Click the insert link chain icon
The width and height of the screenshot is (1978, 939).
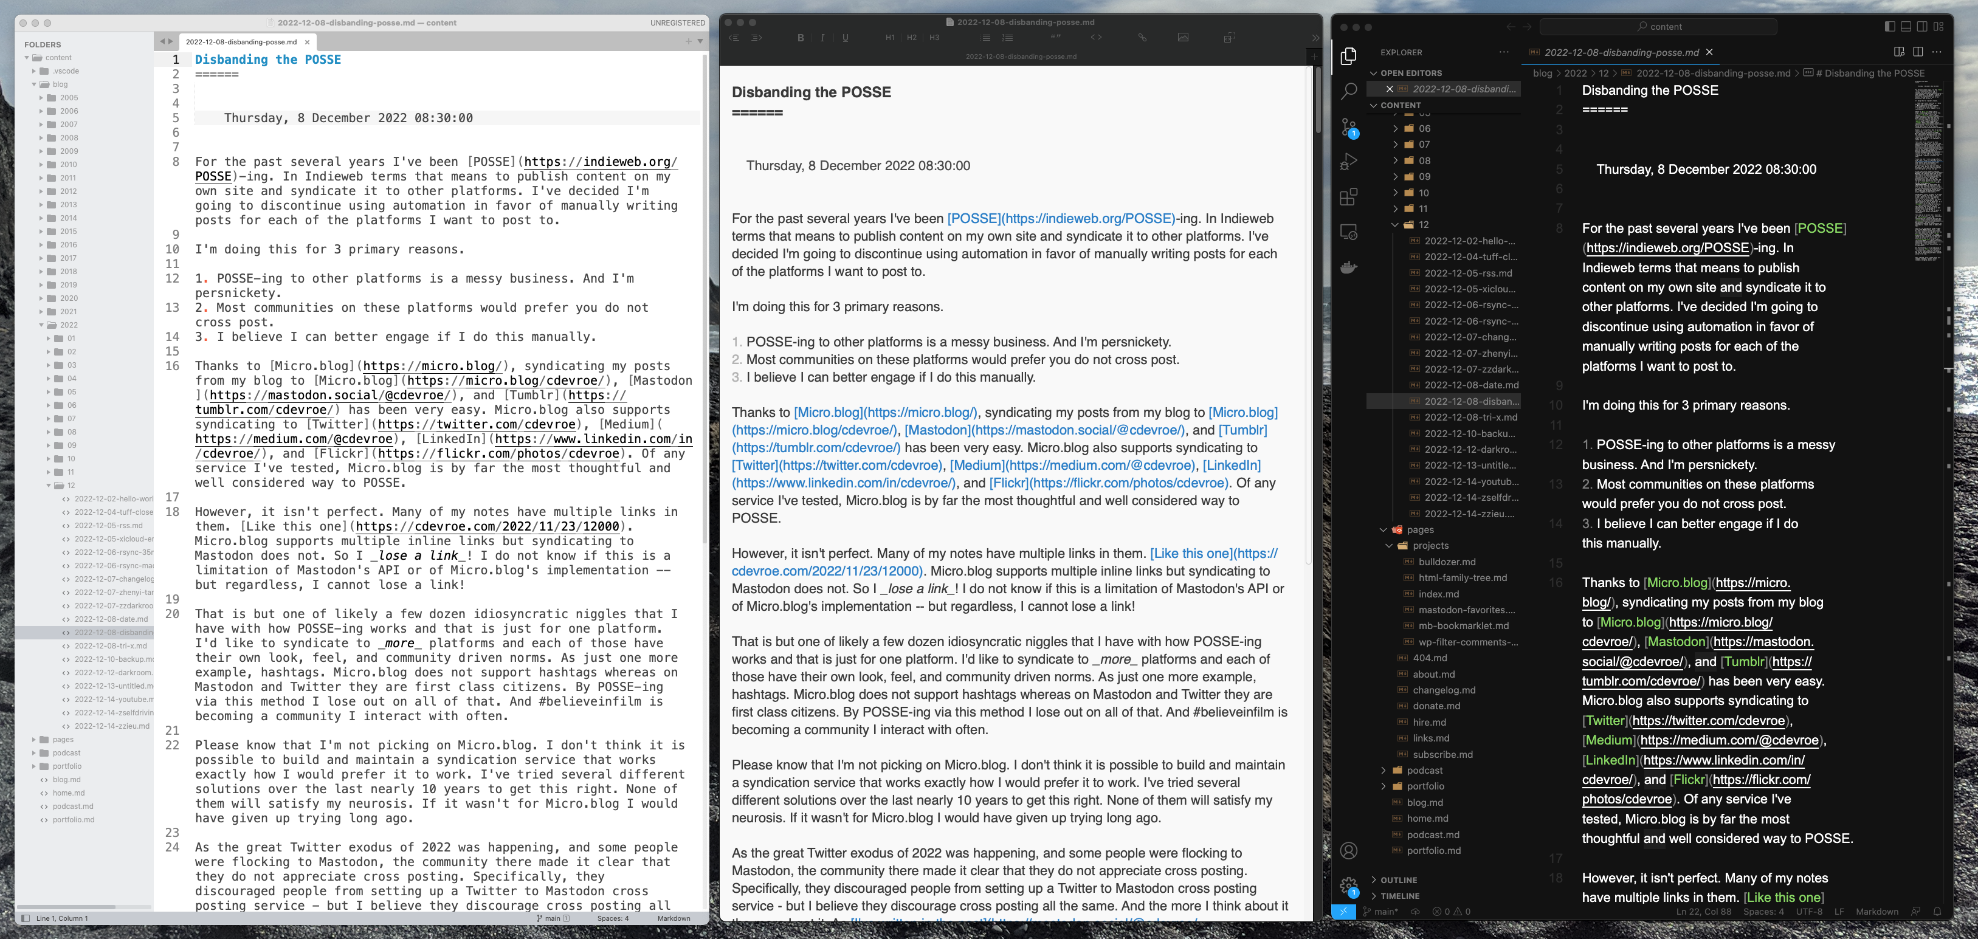click(x=1142, y=37)
